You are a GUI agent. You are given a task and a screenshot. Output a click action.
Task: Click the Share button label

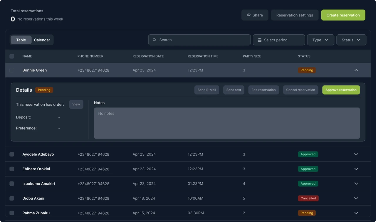pyautogui.click(x=258, y=15)
